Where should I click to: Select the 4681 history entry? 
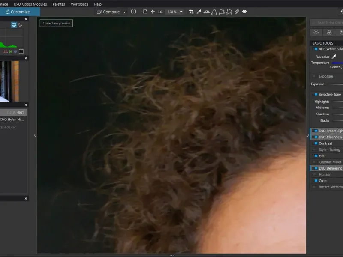point(13,112)
